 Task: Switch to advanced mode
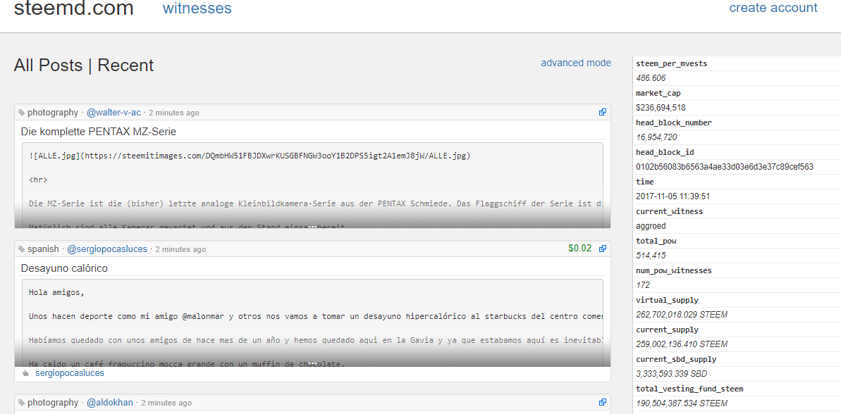tap(576, 63)
